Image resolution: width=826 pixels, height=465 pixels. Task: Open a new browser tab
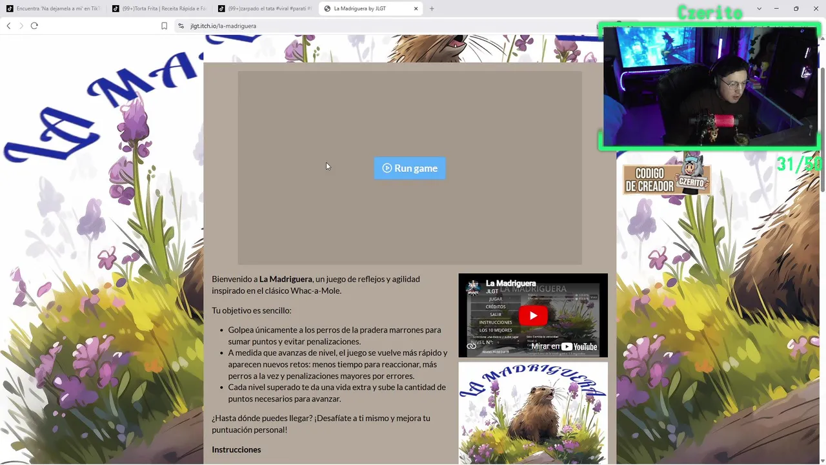point(432,8)
